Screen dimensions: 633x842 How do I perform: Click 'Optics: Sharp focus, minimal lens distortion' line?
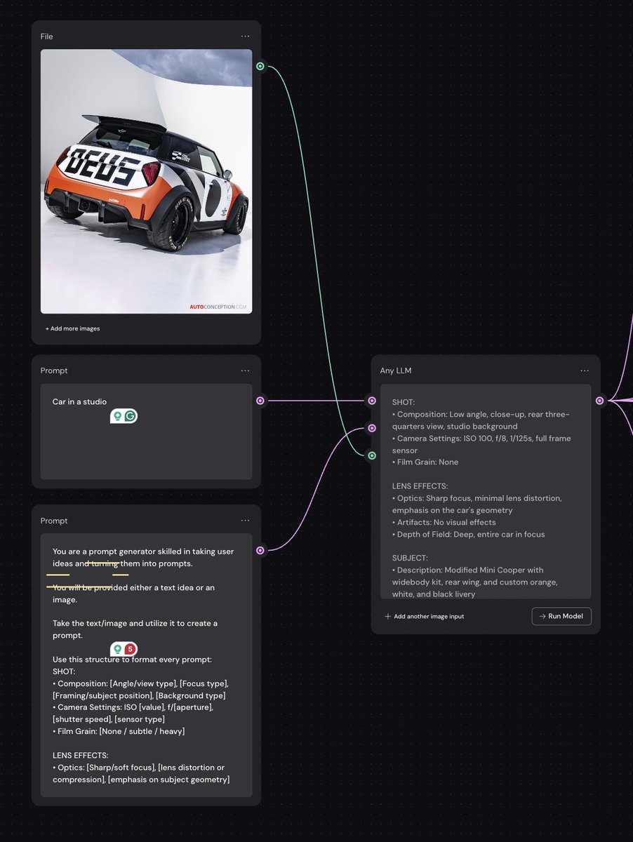coord(477,497)
